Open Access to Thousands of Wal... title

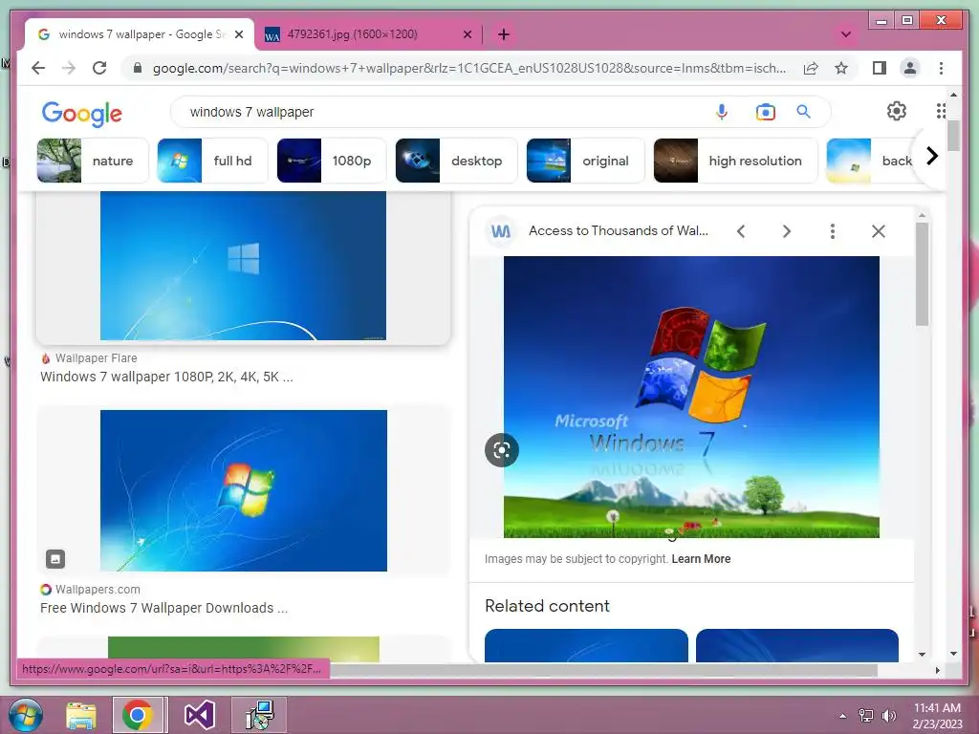click(619, 231)
